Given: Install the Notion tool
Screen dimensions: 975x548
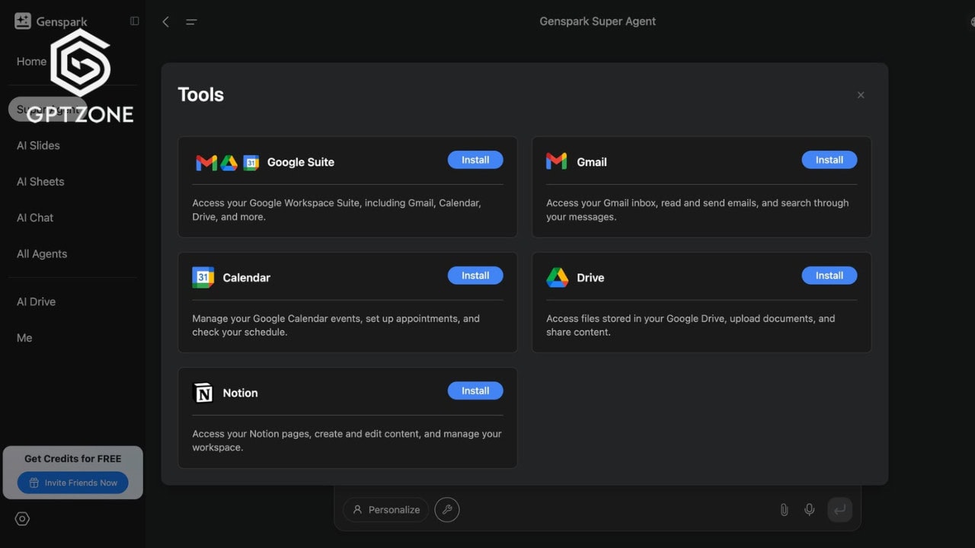Looking at the screenshot, I should (475, 390).
